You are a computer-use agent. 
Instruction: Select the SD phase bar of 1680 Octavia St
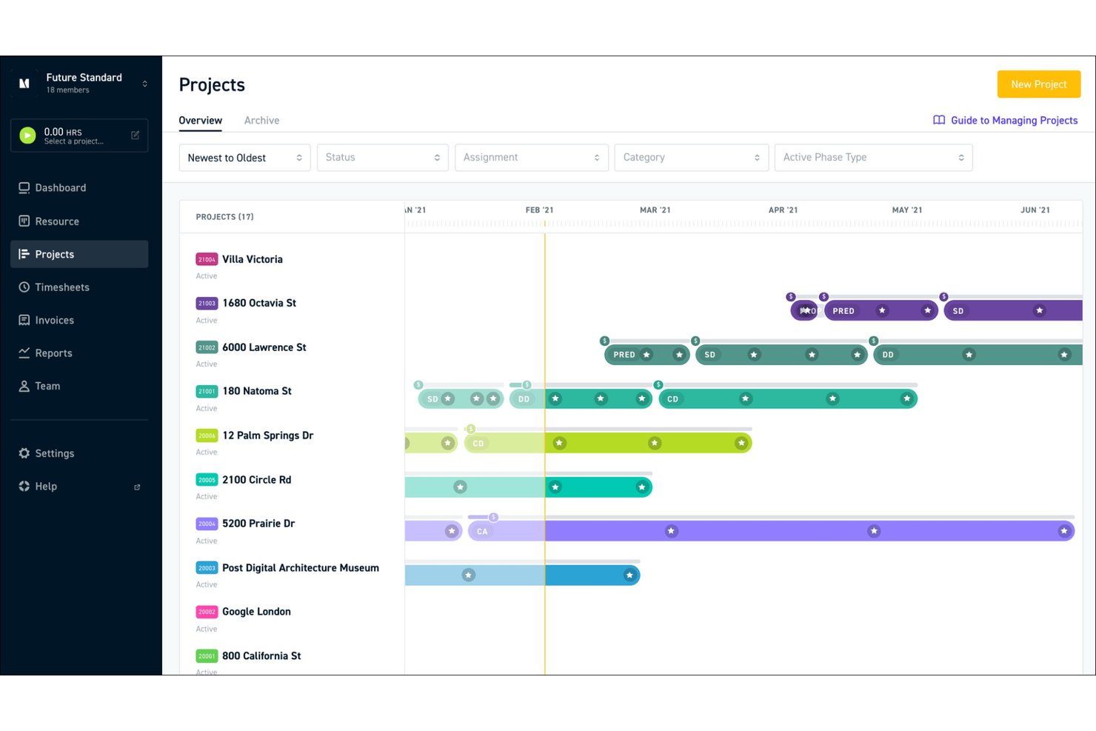coord(1013,311)
